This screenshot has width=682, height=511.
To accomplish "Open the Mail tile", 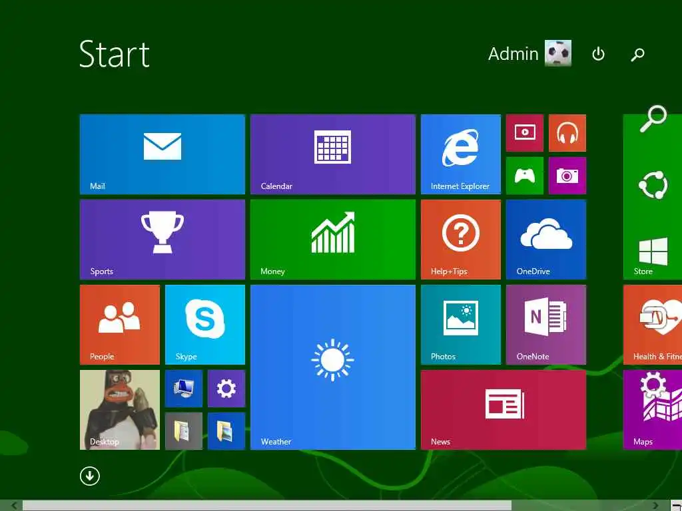I will (x=163, y=154).
